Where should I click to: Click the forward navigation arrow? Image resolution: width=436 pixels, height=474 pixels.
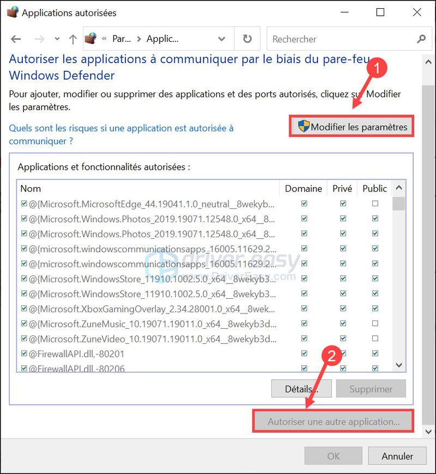[39, 39]
